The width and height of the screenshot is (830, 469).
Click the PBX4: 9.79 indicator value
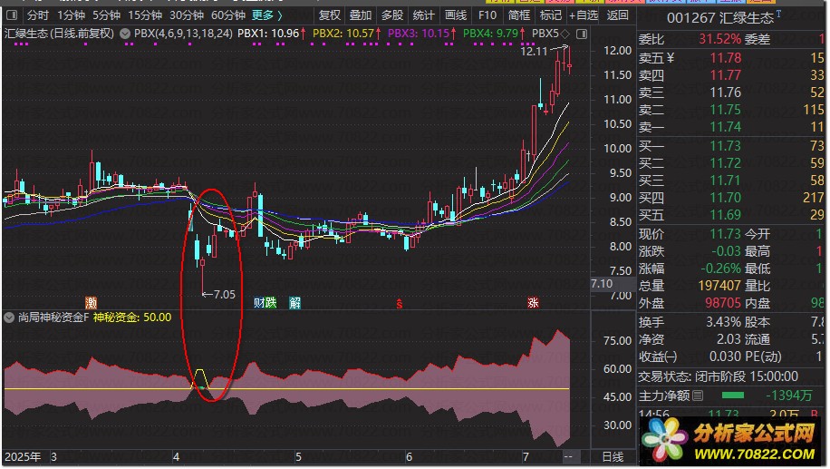[x=494, y=34]
